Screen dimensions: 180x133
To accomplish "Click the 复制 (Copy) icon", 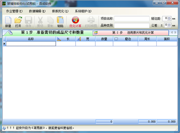I will (50, 22).
